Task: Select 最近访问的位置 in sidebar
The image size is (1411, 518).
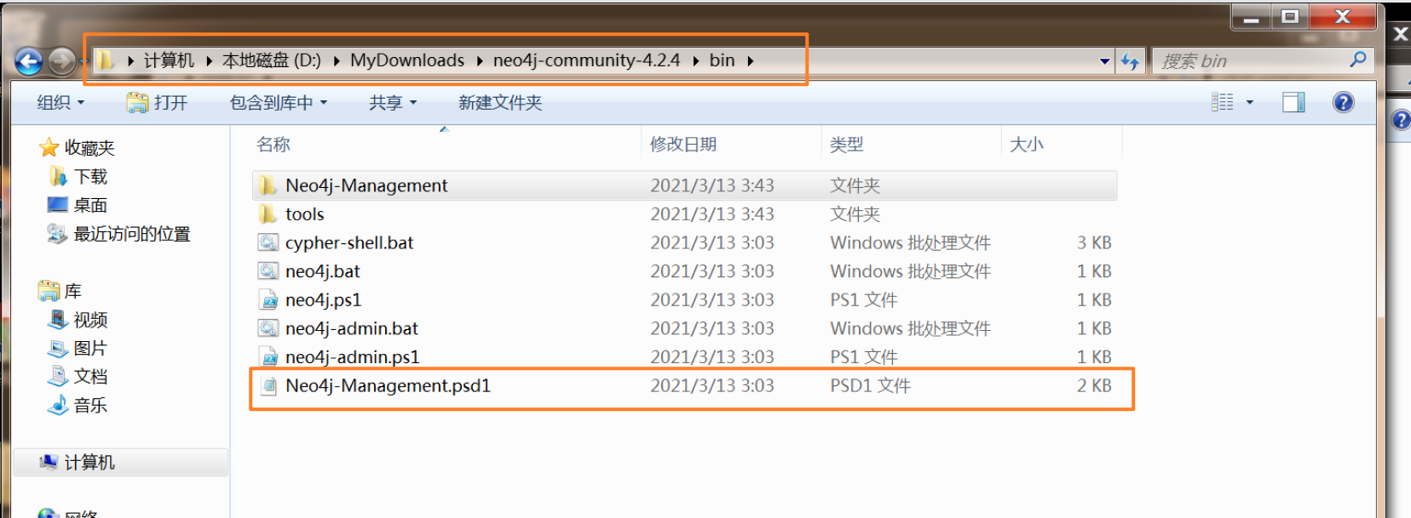Action: tap(132, 234)
